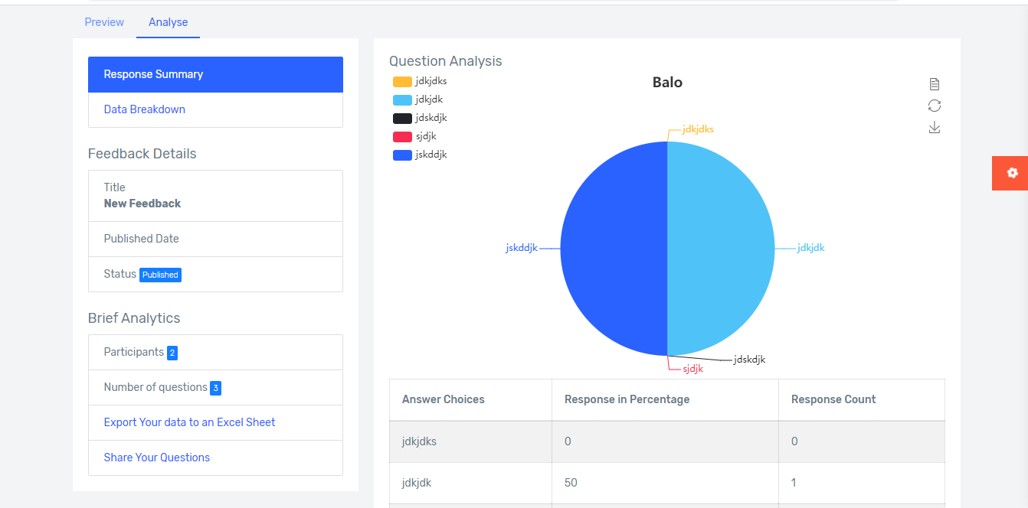Click the jdskdjk label near pie bottom

pyautogui.click(x=749, y=360)
